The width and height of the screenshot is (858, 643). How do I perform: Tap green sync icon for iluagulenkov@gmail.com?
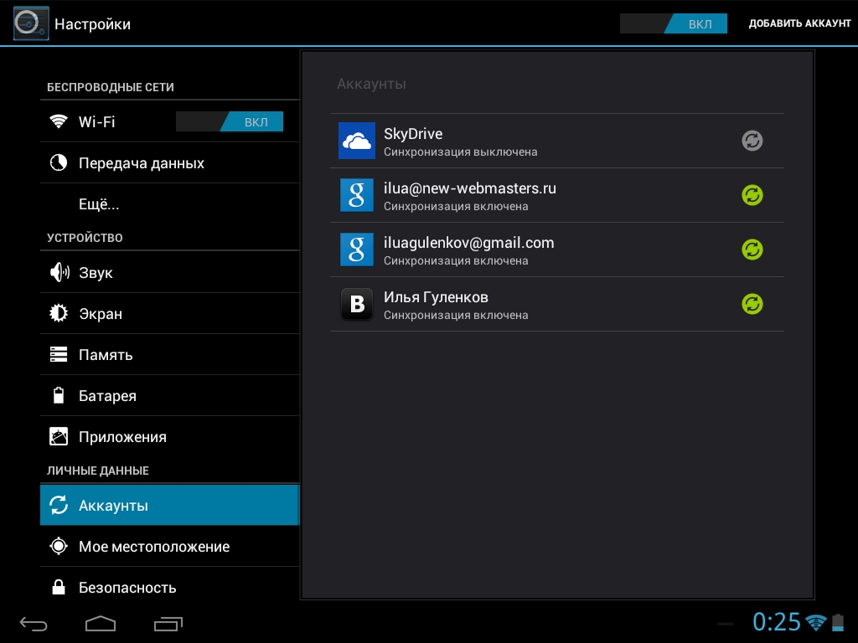click(x=752, y=249)
